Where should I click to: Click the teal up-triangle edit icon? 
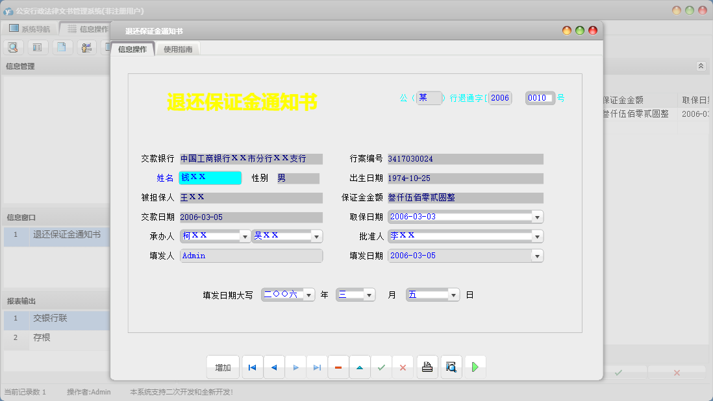tap(359, 367)
